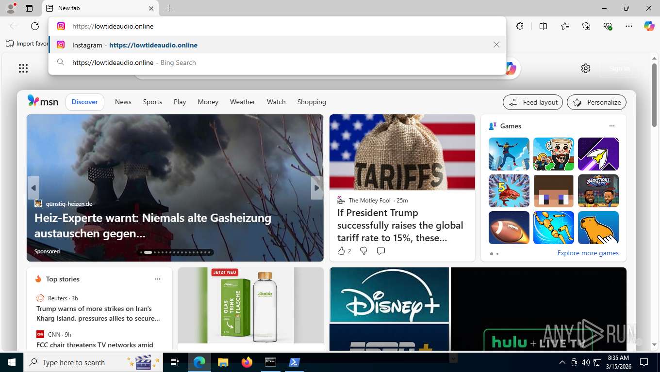Click the Import favorites bar item
This screenshot has width=660, height=372.
[27, 44]
